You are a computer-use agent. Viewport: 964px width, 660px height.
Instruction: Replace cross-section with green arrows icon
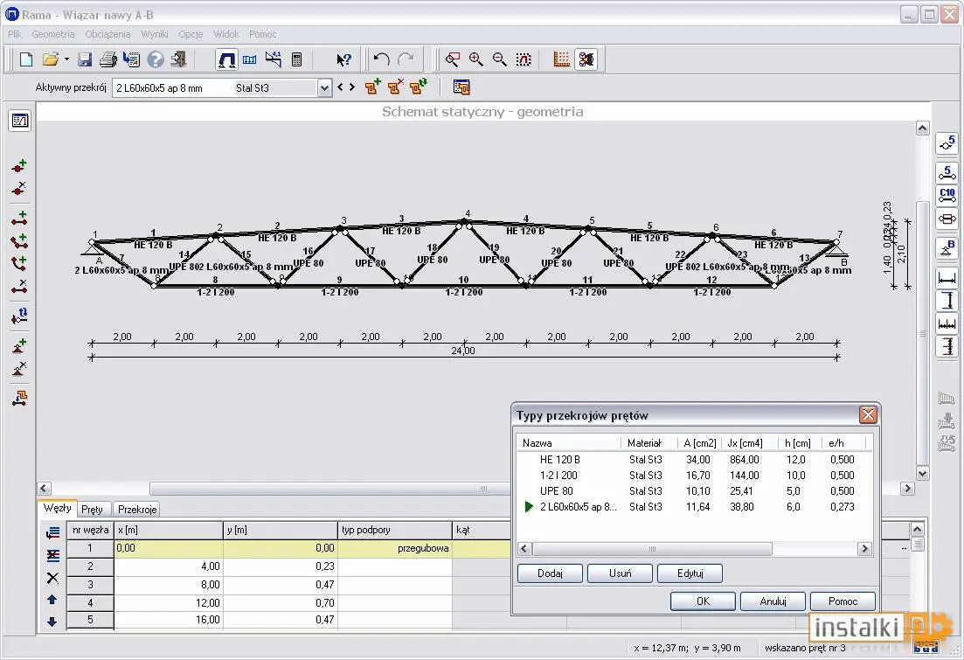(419, 87)
